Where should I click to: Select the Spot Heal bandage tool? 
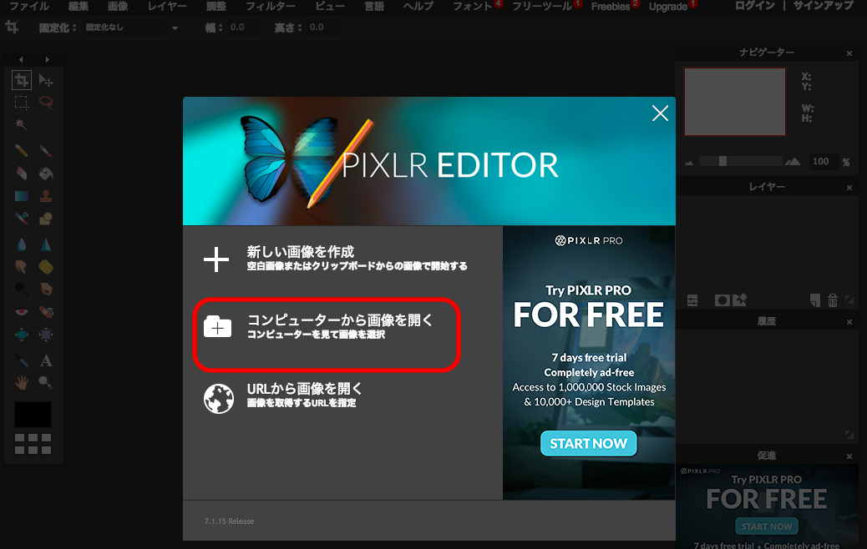[x=46, y=312]
